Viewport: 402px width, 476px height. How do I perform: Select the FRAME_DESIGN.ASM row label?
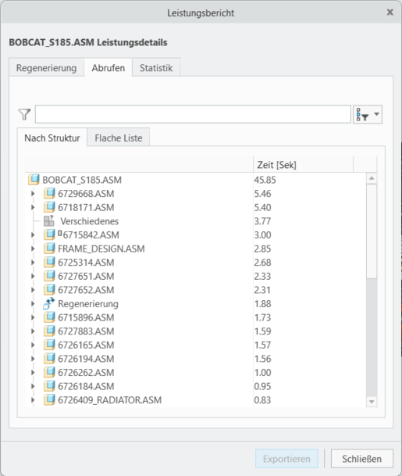coord(101,249)
